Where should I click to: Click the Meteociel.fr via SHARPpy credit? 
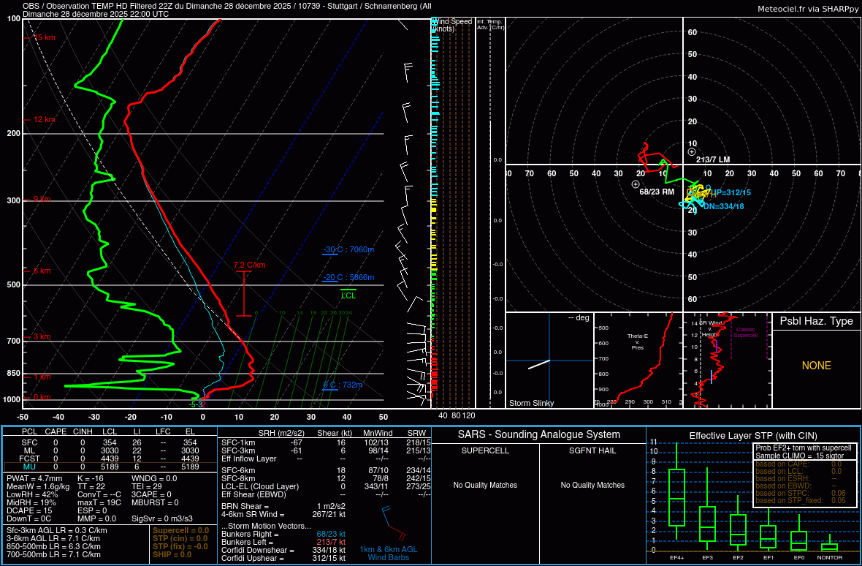coord(807,8)
